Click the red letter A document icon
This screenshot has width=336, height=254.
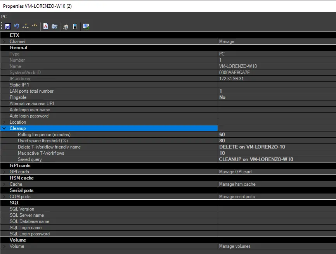click(x=45, y=26)
